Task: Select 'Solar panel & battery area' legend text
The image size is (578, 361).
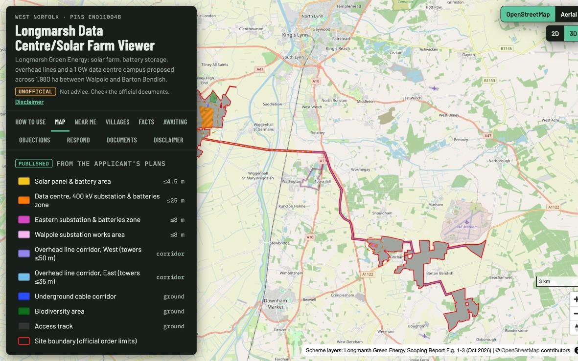Action: tap(72, 181)
